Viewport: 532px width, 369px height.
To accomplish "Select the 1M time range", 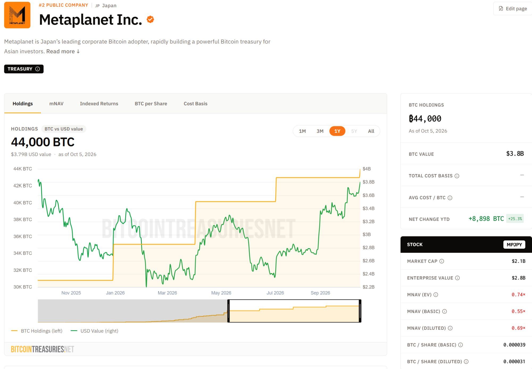I will point(302,131).
